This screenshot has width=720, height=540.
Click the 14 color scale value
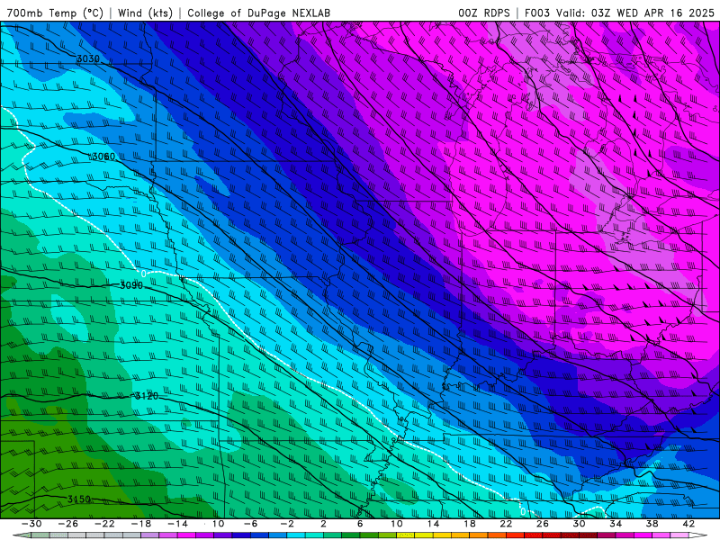(433, 524)
